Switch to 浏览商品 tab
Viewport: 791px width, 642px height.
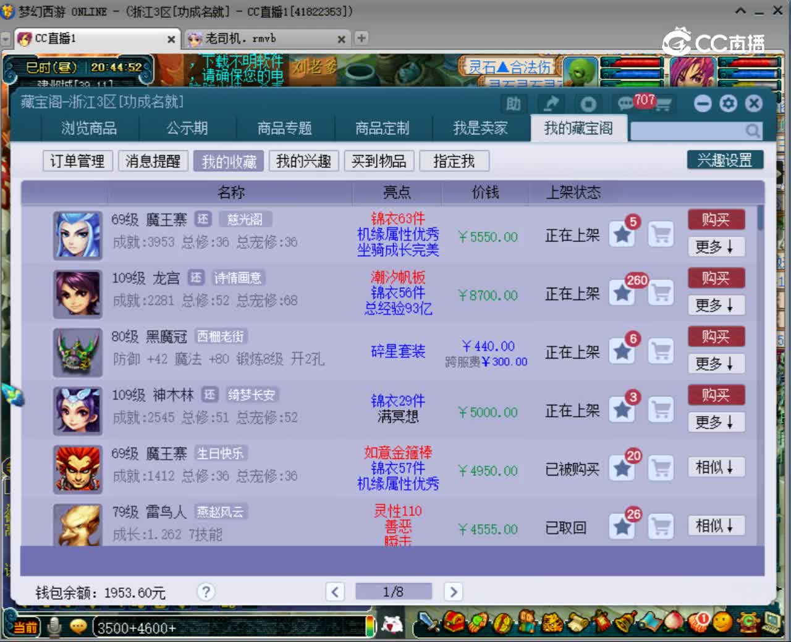89,128
